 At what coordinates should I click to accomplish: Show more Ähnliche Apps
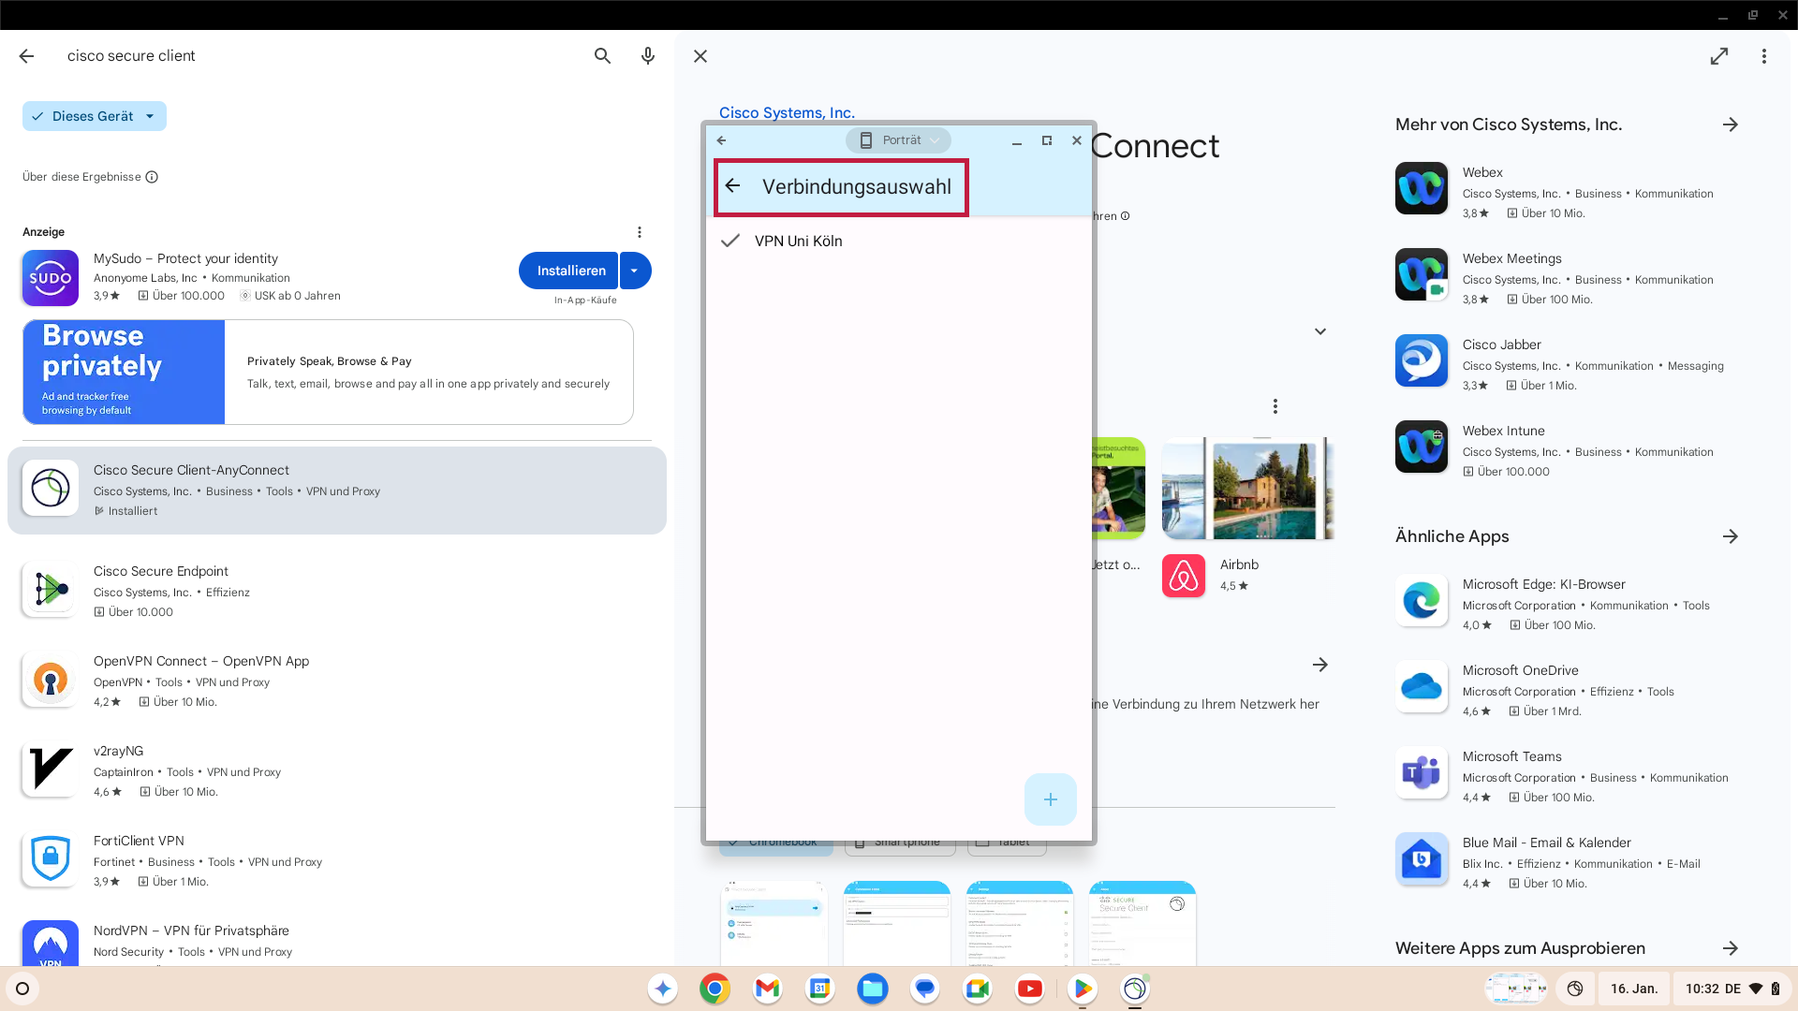coord(1730,536)
